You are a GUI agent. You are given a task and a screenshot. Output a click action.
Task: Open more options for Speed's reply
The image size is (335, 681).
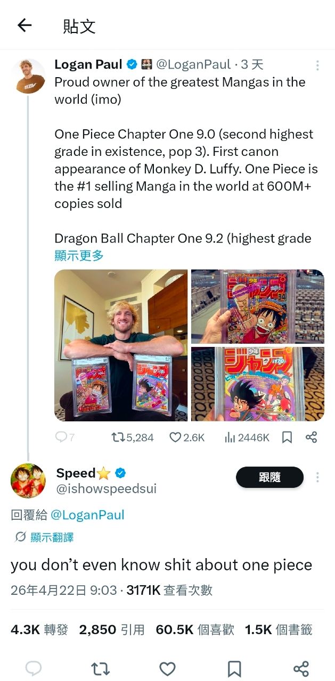[317, 477]
